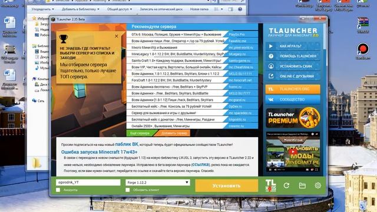Click the skin avatar icon beside 'Установить скин'
The width and height of the screenshot is (377, 212).
[x=271, y=66]
